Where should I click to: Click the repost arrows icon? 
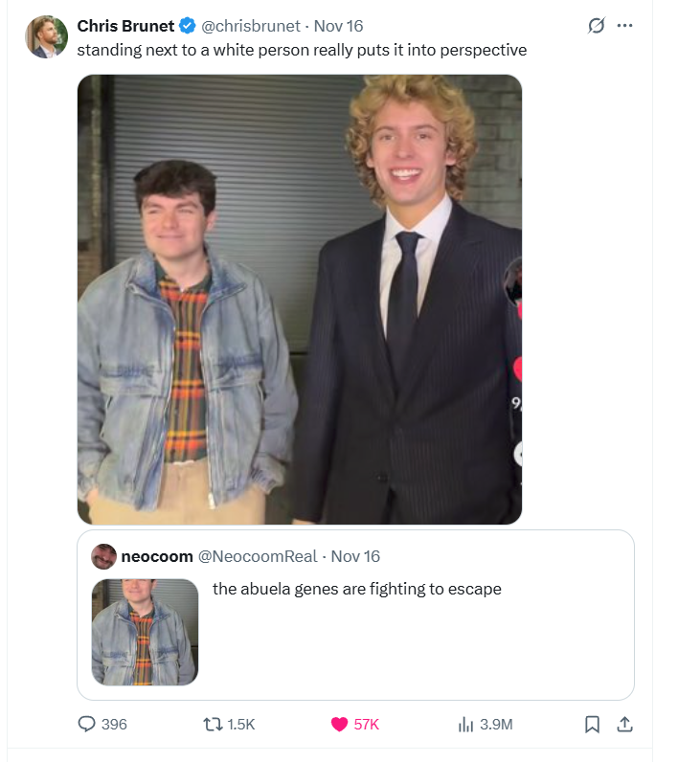point(213,725)
